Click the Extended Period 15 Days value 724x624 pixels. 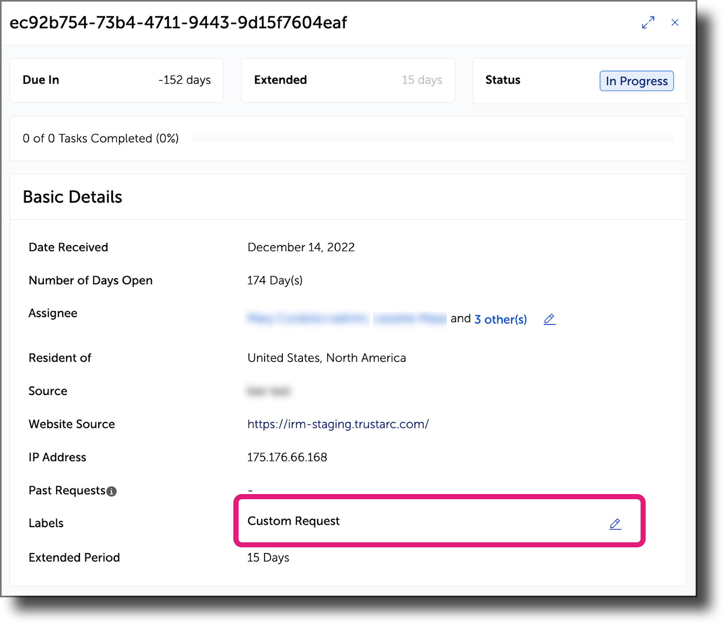tap(267, 557)
